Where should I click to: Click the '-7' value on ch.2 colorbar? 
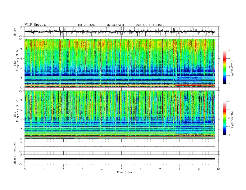tap(229, 135)
